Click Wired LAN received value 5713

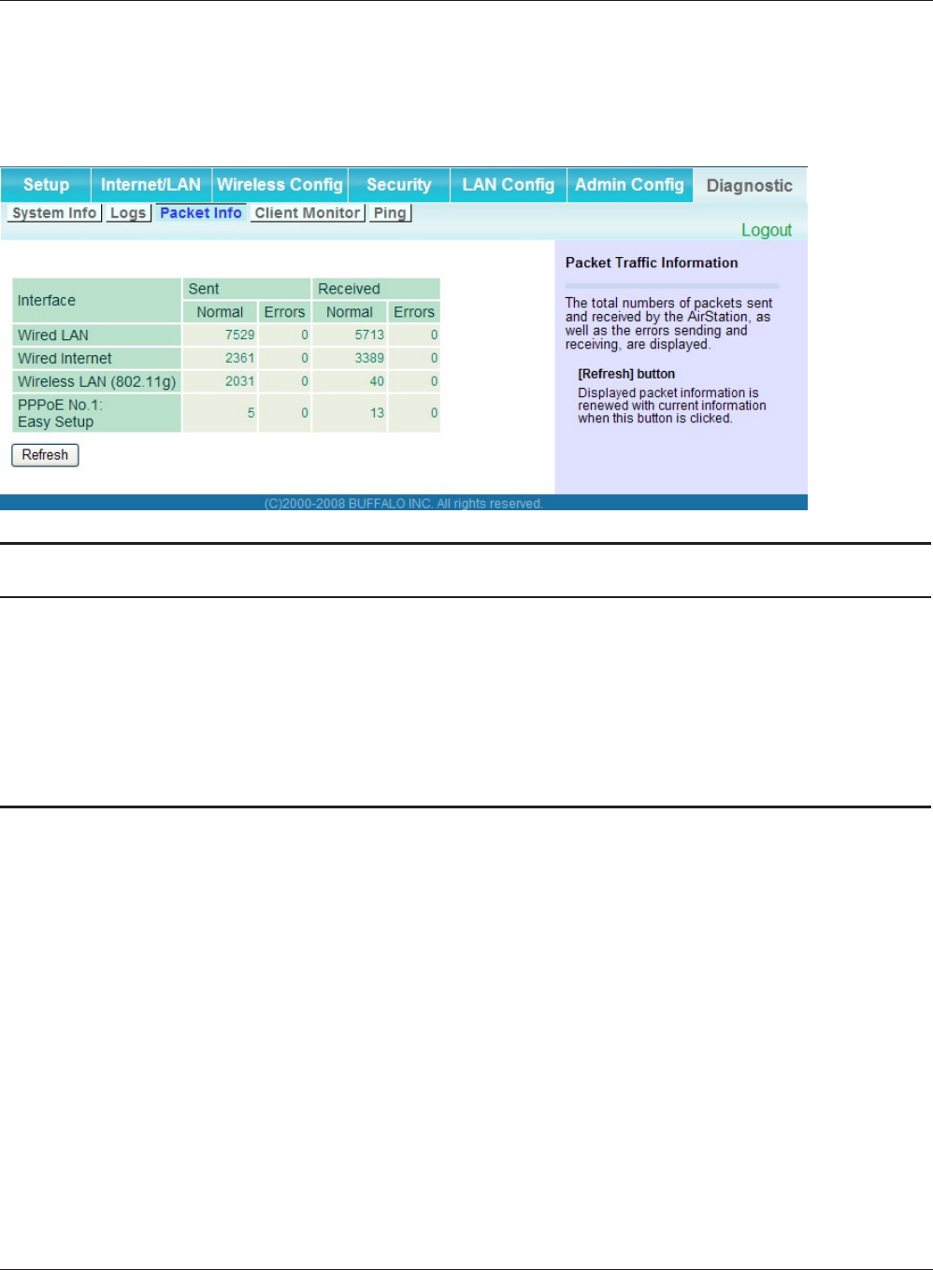click(369, 335)
